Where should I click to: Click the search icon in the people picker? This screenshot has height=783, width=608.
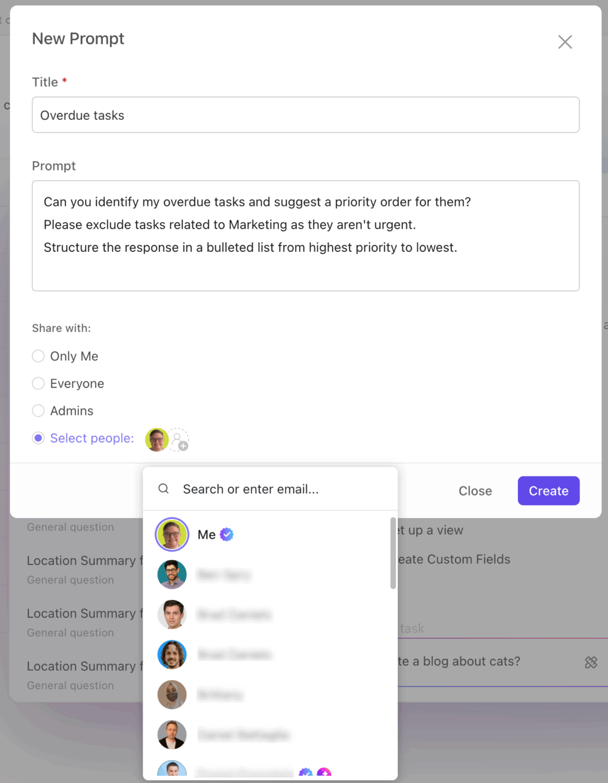click(163, 489)
